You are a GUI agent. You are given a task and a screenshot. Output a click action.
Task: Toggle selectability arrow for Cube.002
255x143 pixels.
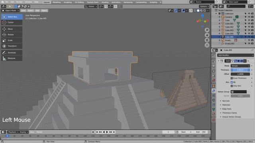click(245, 27)
